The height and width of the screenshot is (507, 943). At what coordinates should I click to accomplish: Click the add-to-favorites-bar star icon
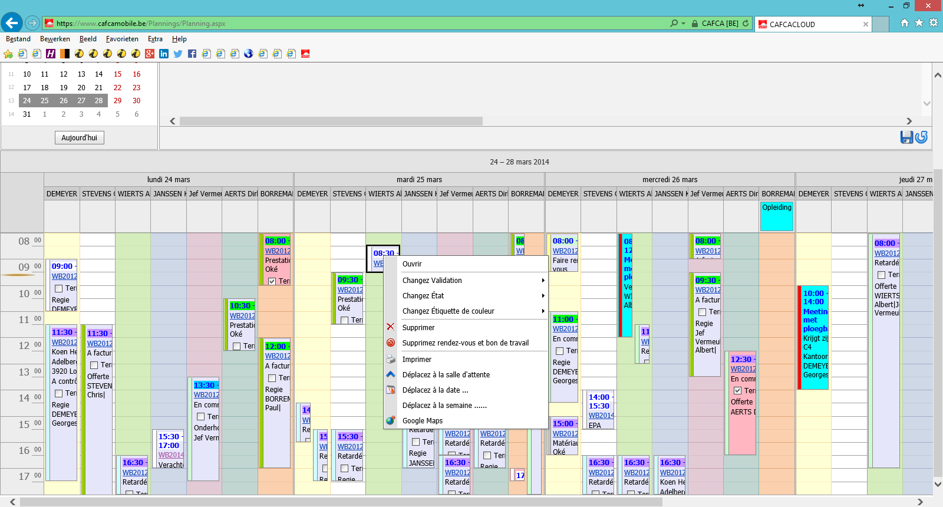point(8,54)
